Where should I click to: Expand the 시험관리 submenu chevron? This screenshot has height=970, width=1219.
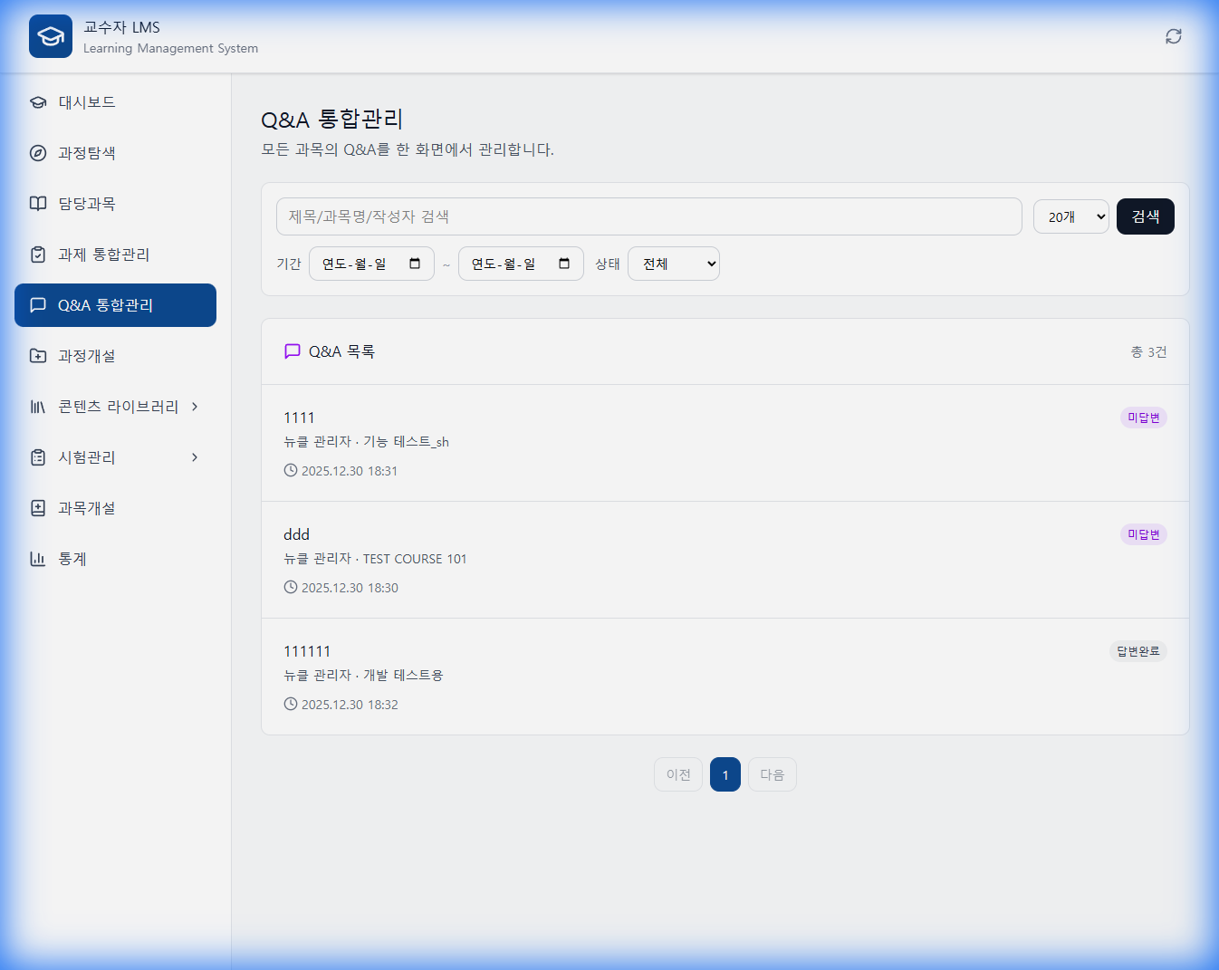point(195,457)
